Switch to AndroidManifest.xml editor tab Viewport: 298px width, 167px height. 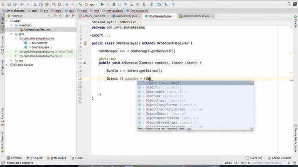click(196, 16)
